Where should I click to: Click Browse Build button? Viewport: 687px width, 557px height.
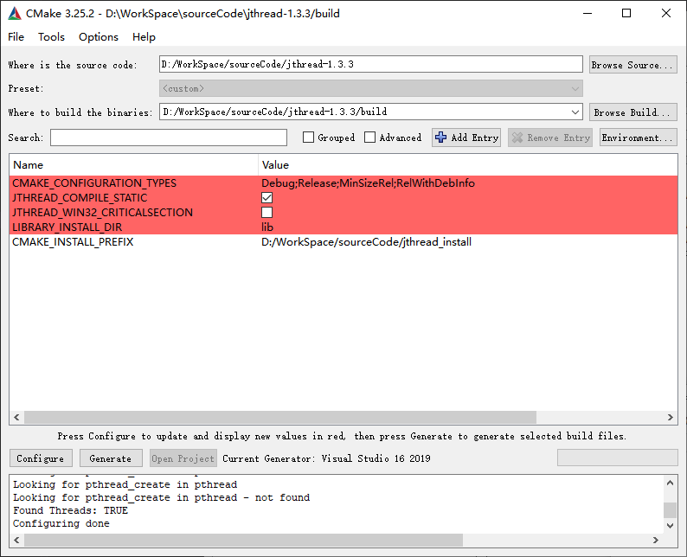coord(633,112)
